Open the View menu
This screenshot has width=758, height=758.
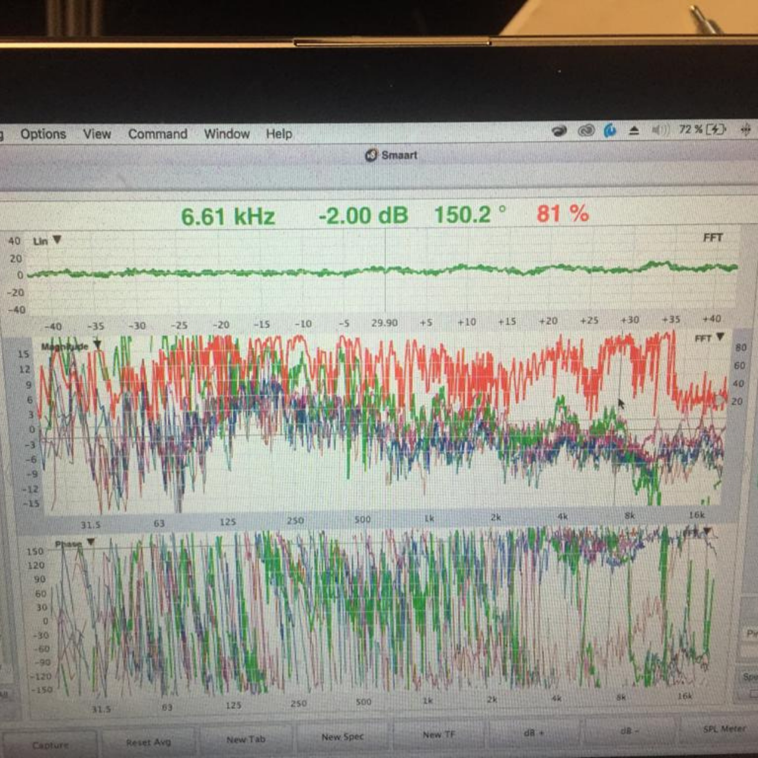pyautogui.click(x=97, y=134)
